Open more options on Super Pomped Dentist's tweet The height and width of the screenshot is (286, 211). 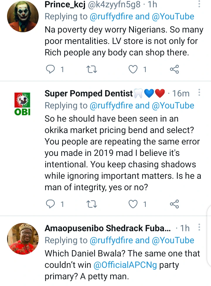click(x=199, y=93)
